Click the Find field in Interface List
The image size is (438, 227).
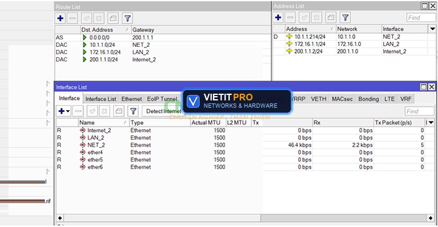[419, 111]
